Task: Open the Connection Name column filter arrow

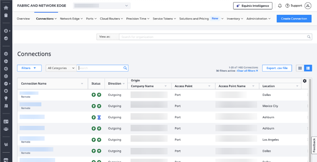Action: [x=82, y=84]
